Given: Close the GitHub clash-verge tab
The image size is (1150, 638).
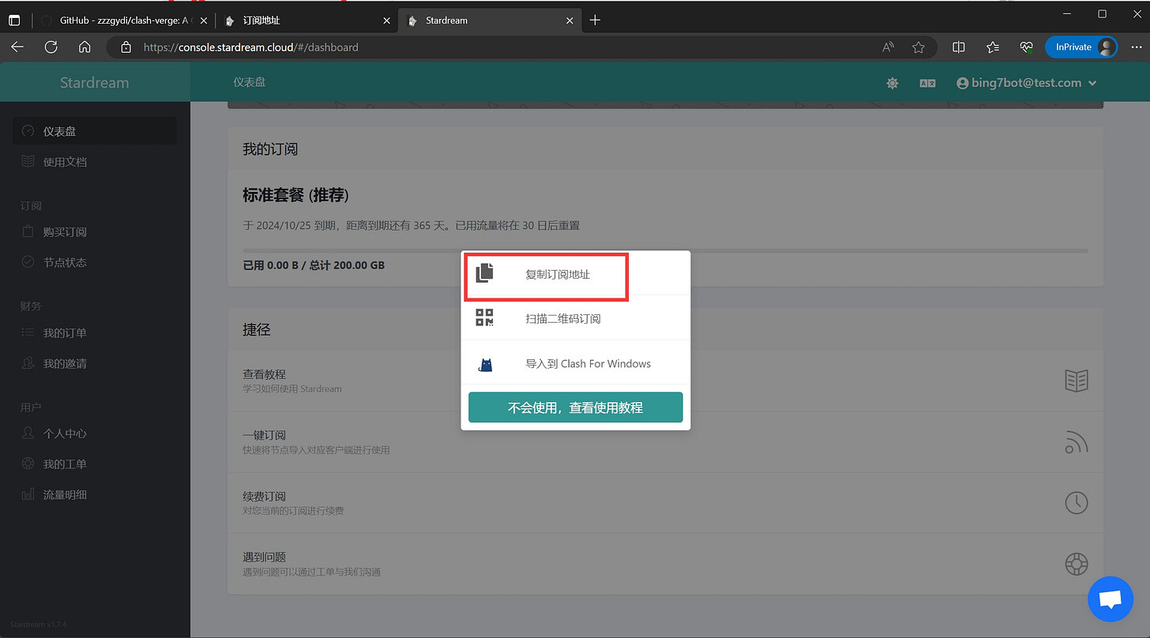Looking at the screenshot, I should click(204, 21).
